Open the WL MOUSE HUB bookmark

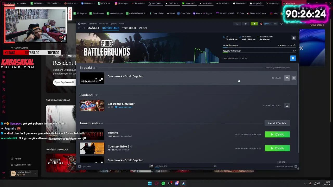[x=225, y=14]
